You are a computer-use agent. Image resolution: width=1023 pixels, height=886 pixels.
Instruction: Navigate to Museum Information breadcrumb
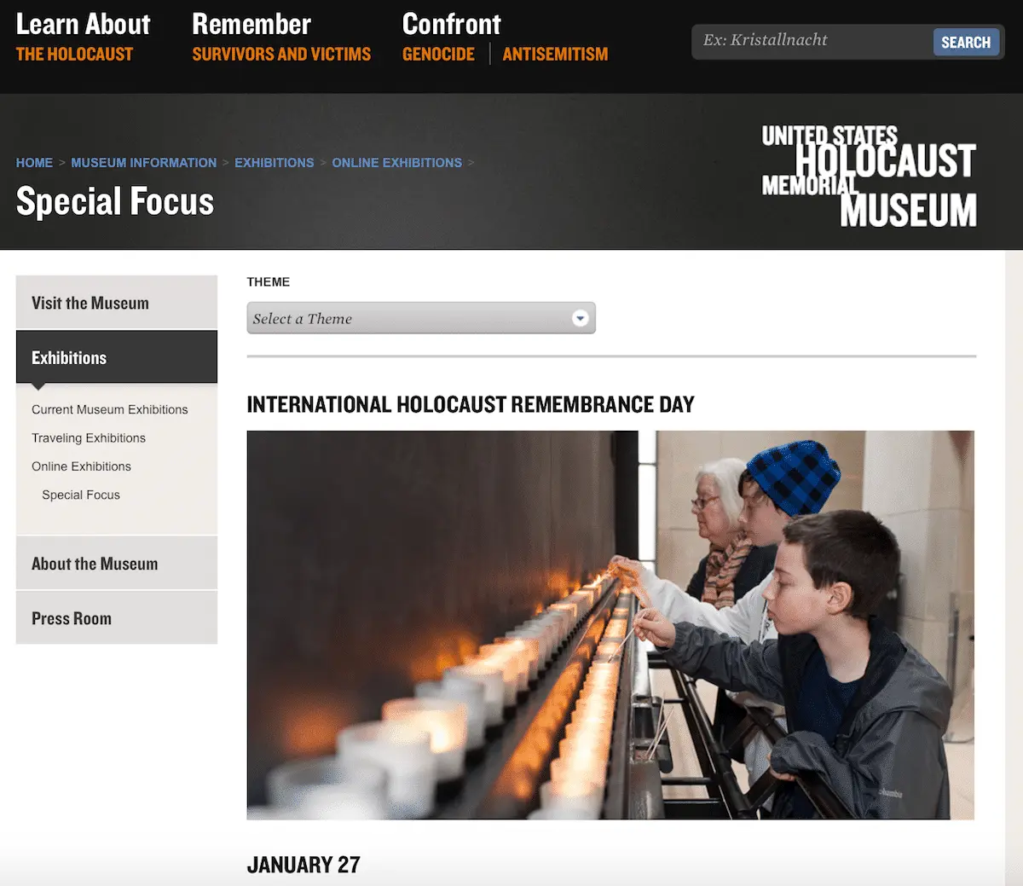pyautogui.click(x=143, y=162)
